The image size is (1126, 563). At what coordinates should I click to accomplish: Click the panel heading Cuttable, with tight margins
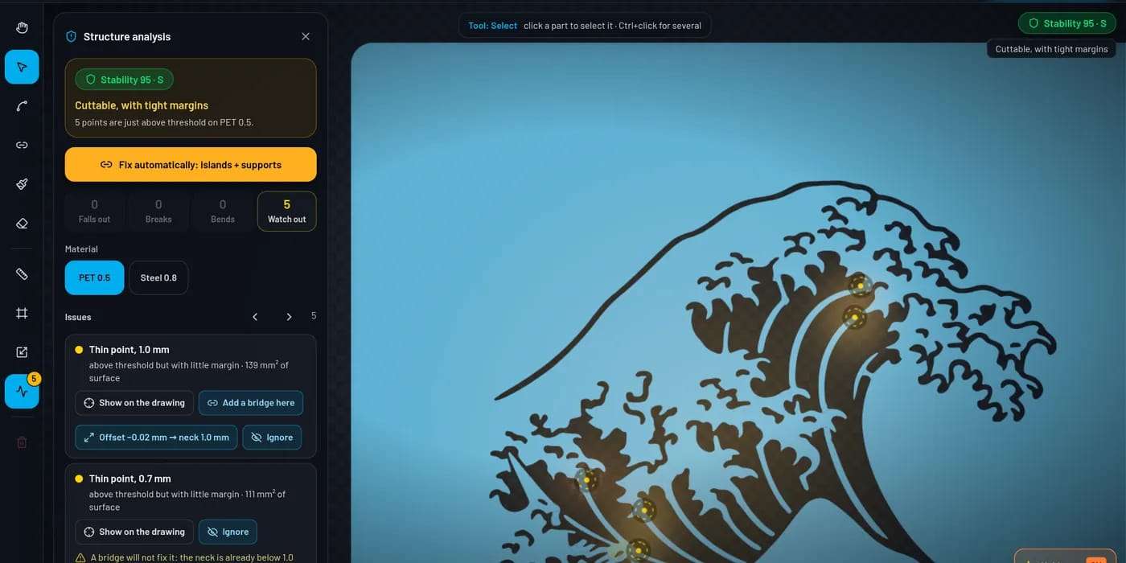point(142,105)
